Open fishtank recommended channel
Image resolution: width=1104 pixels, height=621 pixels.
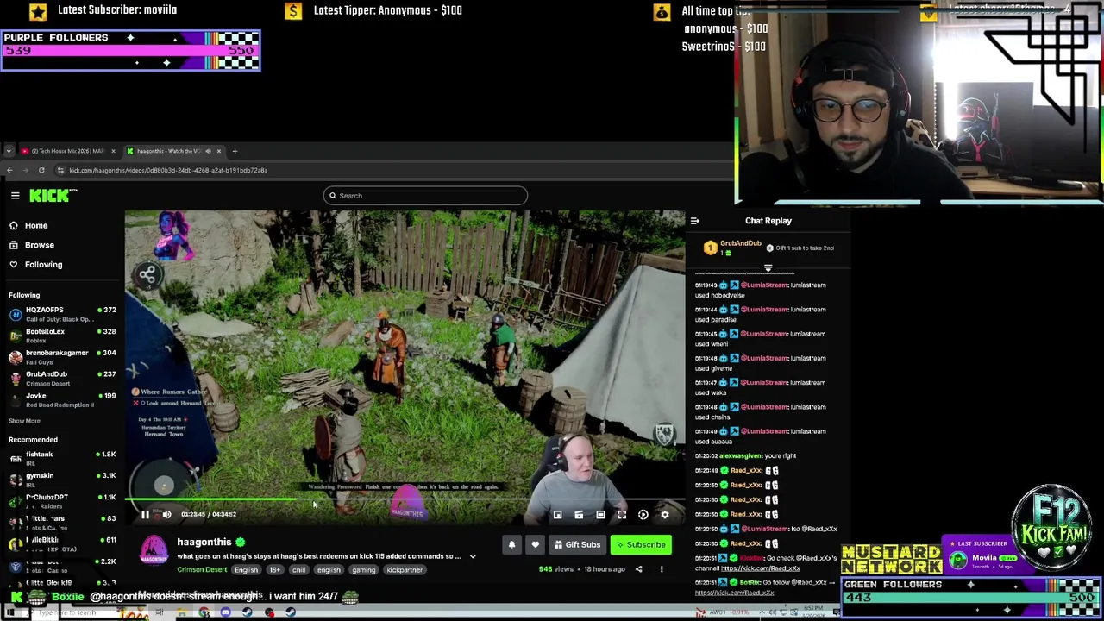pyautogui.click(x=62, y=459)
